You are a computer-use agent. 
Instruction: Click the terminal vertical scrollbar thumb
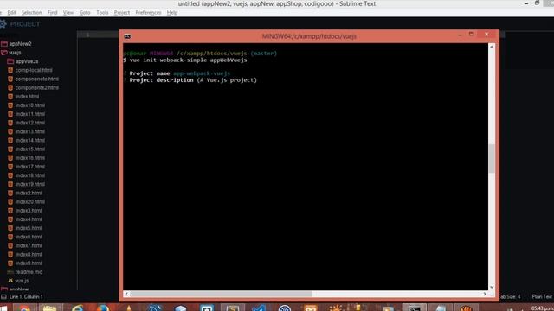492,158
